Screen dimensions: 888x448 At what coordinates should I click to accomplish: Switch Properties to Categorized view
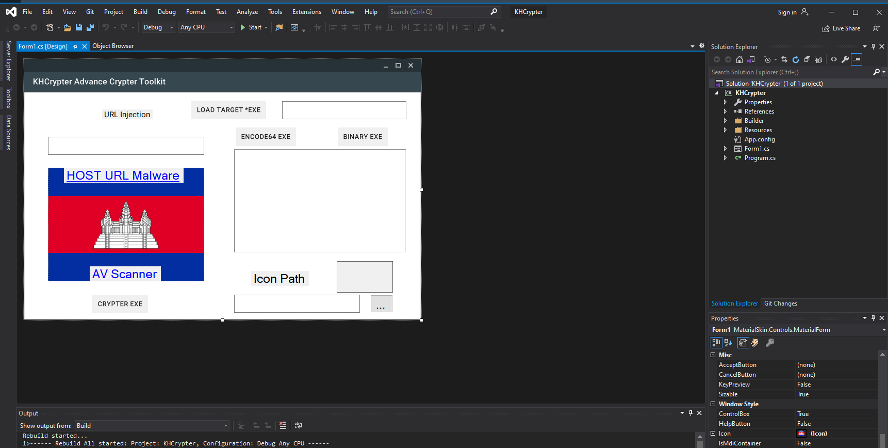(x=716, y=343)
